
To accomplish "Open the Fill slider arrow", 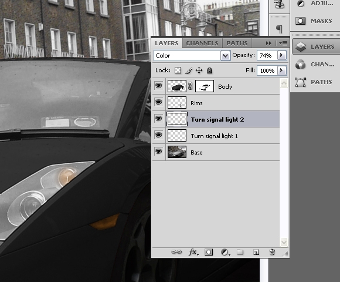I will click(x=281, y=70).
